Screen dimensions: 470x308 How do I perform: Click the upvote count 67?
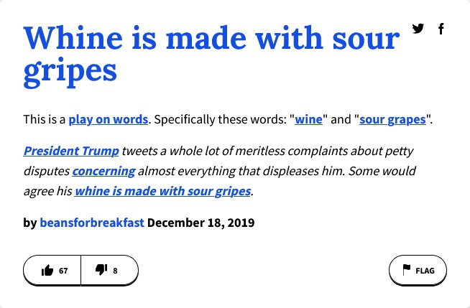click(63, 271)
